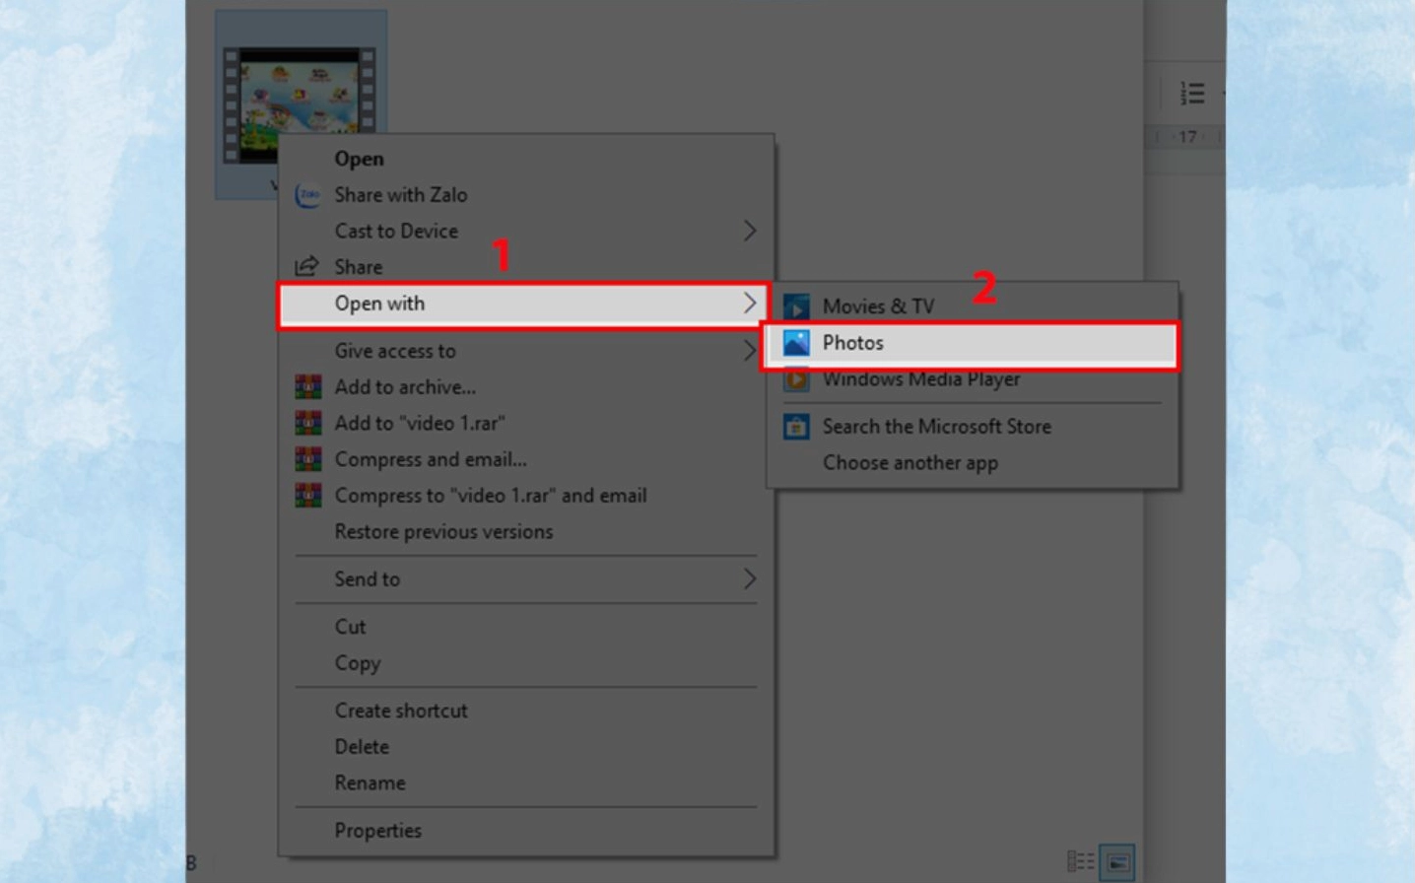Open the video with Photos
Image resolution: width=1415 pixels, height=883 pixels.
[x=853, y=343]
